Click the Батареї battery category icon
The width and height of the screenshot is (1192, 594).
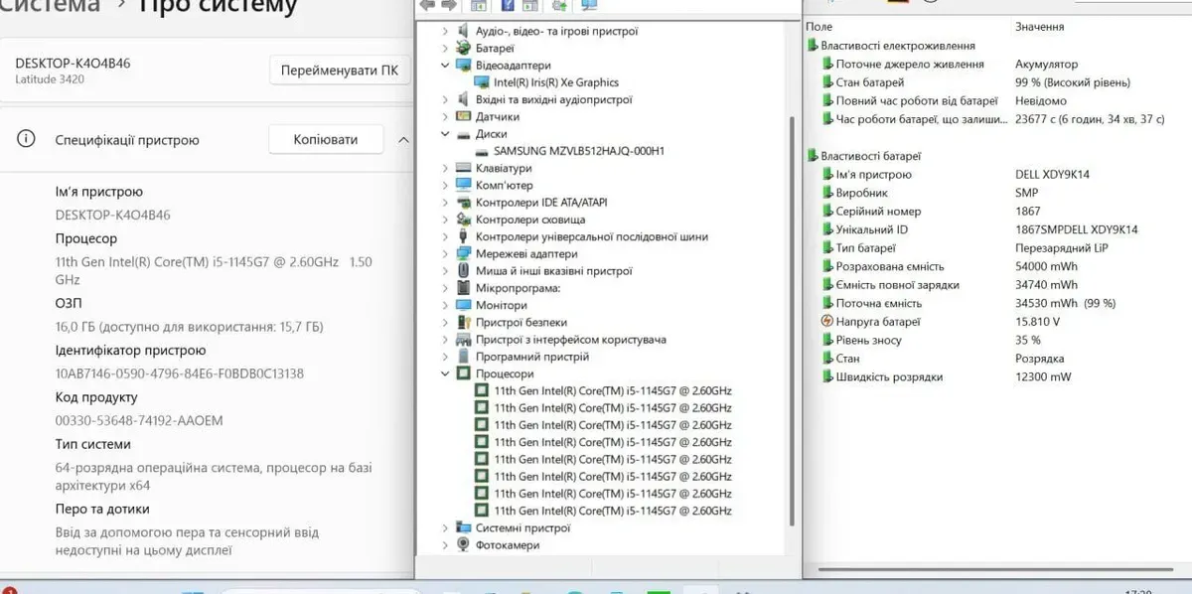(x=463, y=48)
